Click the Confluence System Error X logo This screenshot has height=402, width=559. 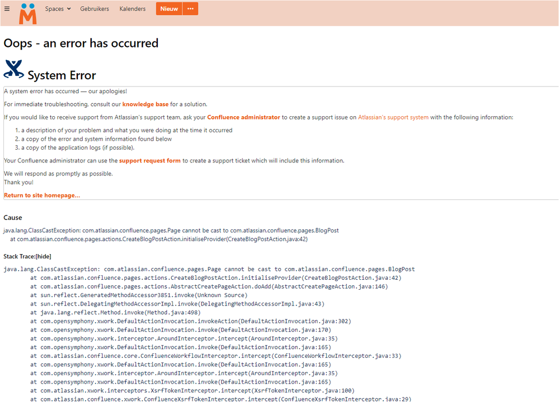point(13,69)
